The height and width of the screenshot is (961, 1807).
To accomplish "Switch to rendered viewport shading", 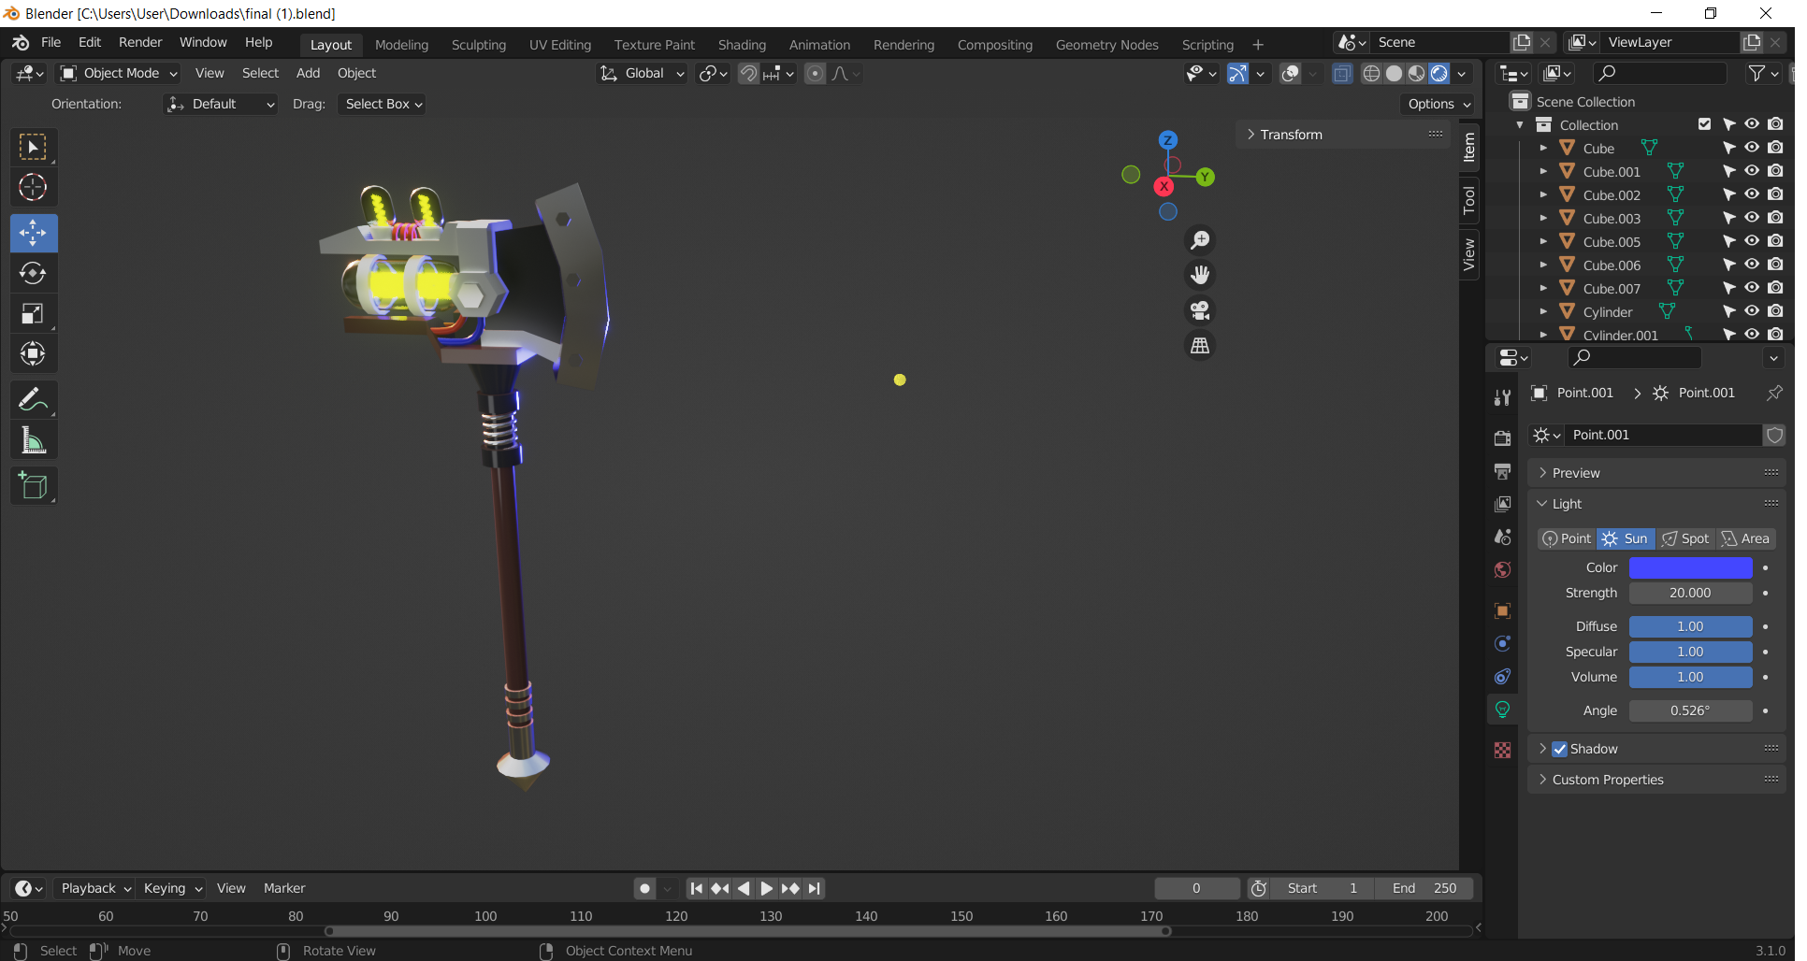I will point(1439,74).
